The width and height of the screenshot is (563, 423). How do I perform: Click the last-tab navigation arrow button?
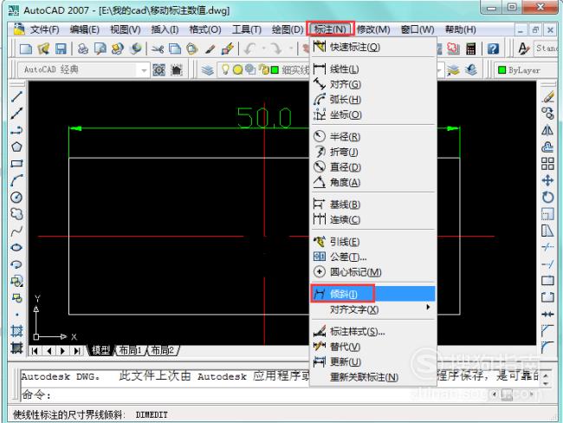pos(77,351)
